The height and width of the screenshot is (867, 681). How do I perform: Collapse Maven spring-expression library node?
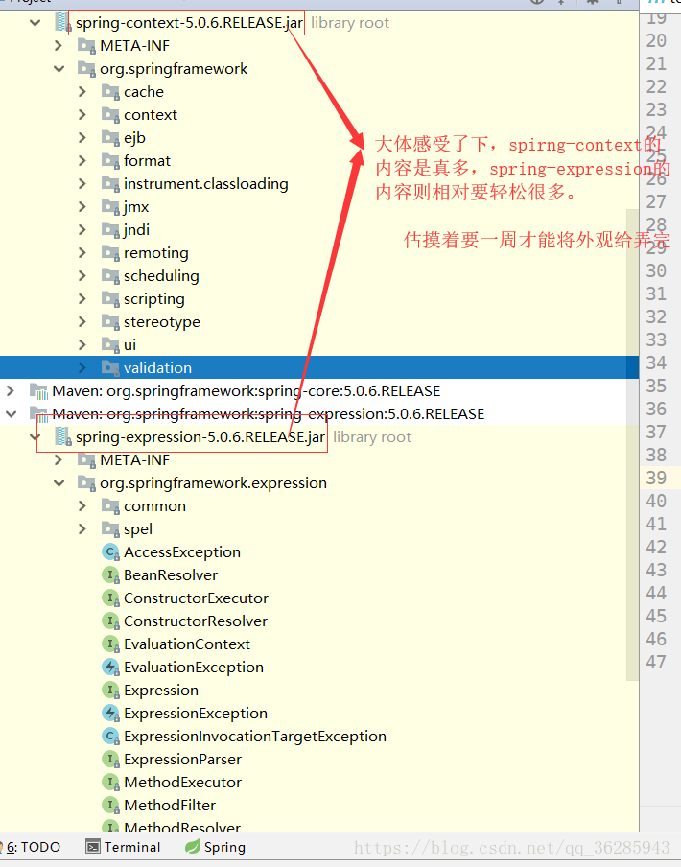pos(12,414)
